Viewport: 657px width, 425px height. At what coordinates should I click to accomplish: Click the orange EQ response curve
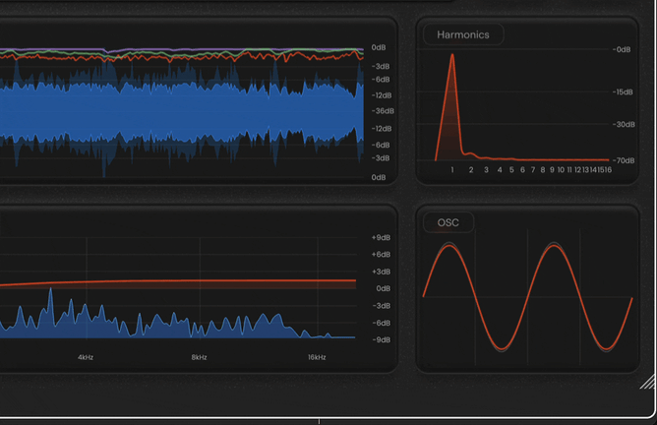click(197, 281)
